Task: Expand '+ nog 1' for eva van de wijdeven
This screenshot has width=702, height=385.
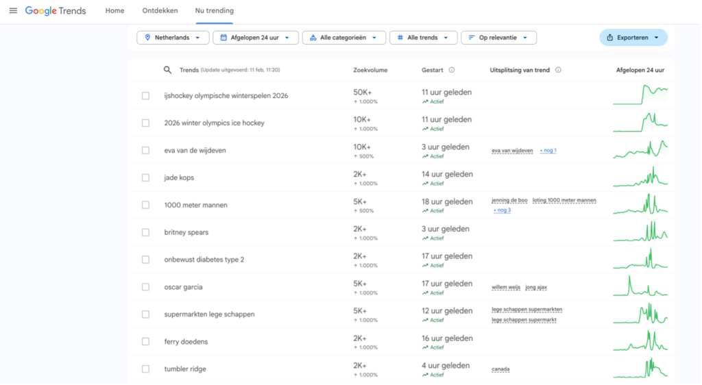Action: point(548,151)
